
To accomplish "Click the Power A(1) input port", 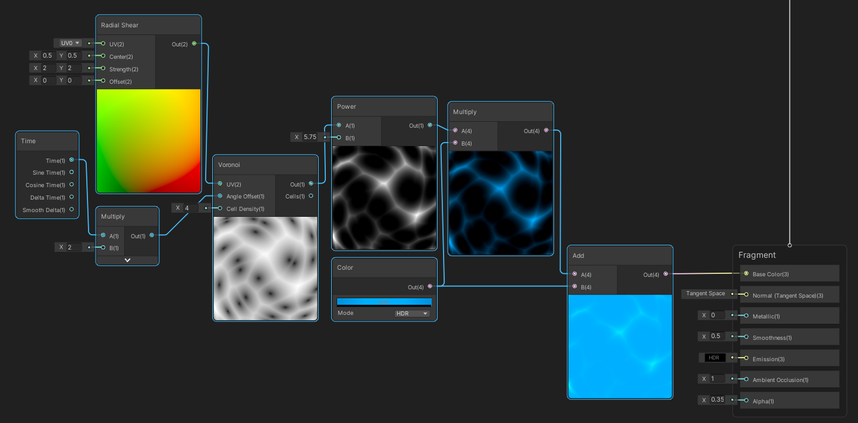I will click(340, 125).
